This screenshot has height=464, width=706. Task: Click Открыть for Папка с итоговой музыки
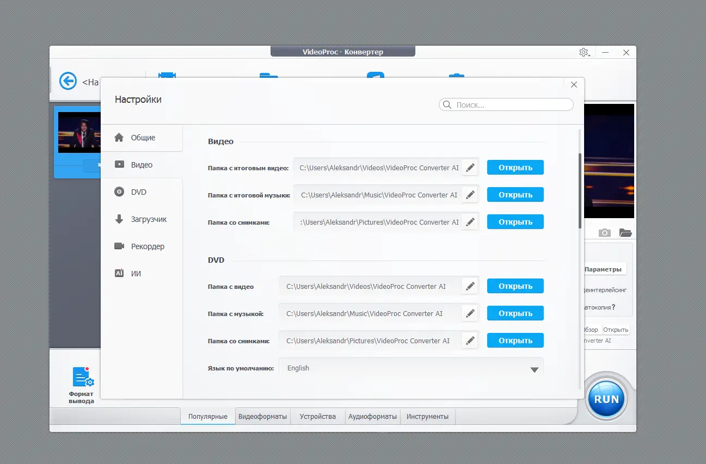point(515,195)
